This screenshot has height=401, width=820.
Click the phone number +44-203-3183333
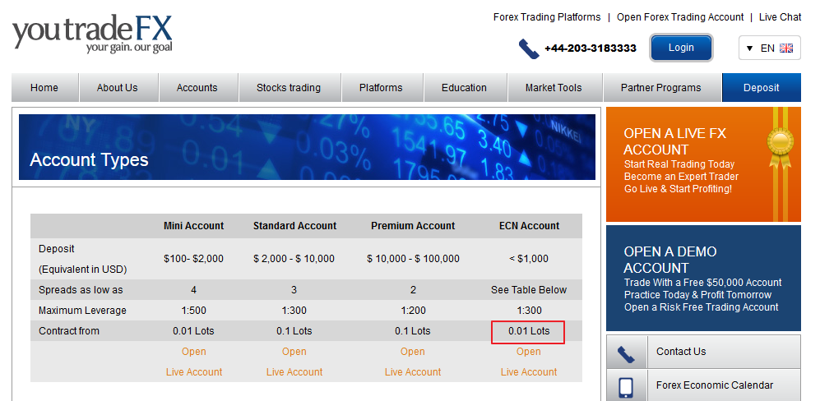tap(591, 48)
